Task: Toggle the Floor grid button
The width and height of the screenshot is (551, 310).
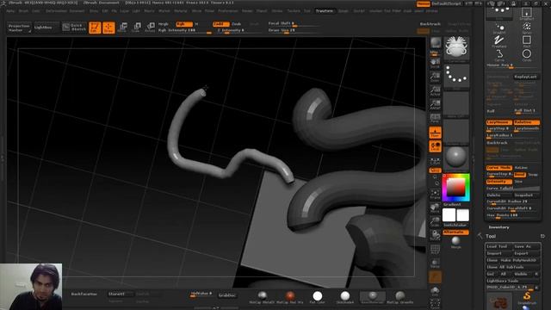Action: (x=436, y=133)
